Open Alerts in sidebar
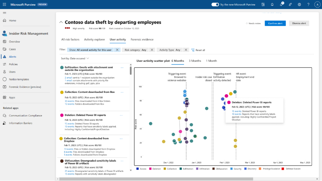This screenshot has width=322, height=181. click(13, 57)
